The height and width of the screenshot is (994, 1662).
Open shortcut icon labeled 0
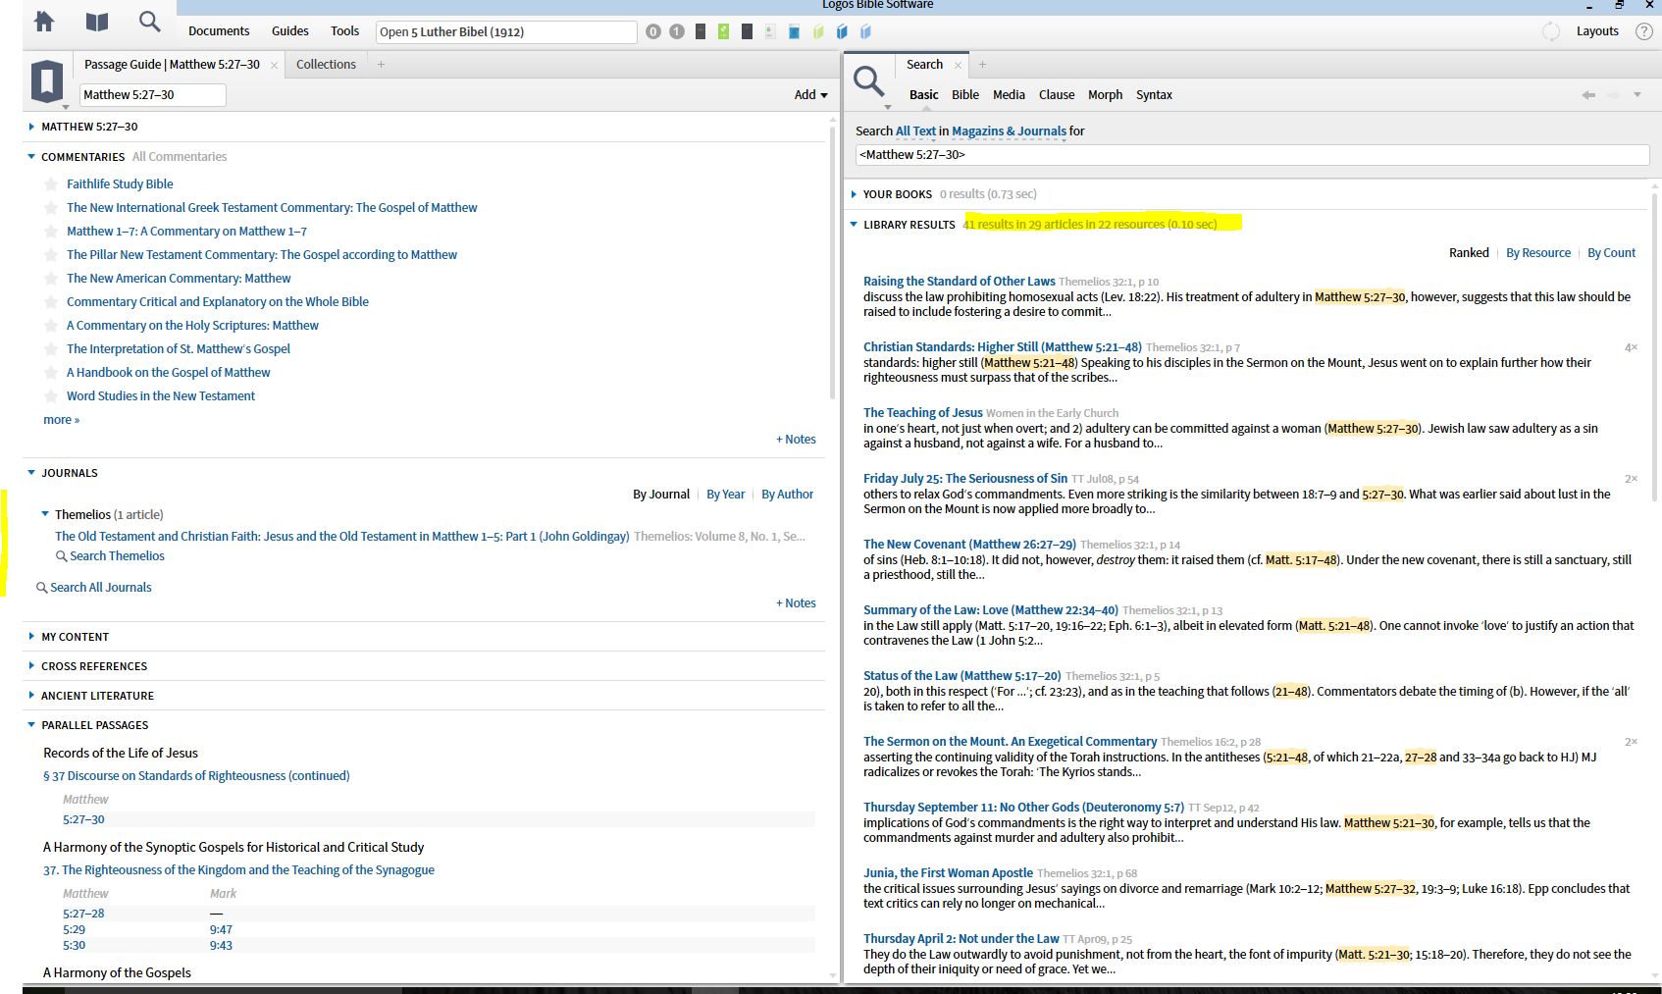click(653, 31)
